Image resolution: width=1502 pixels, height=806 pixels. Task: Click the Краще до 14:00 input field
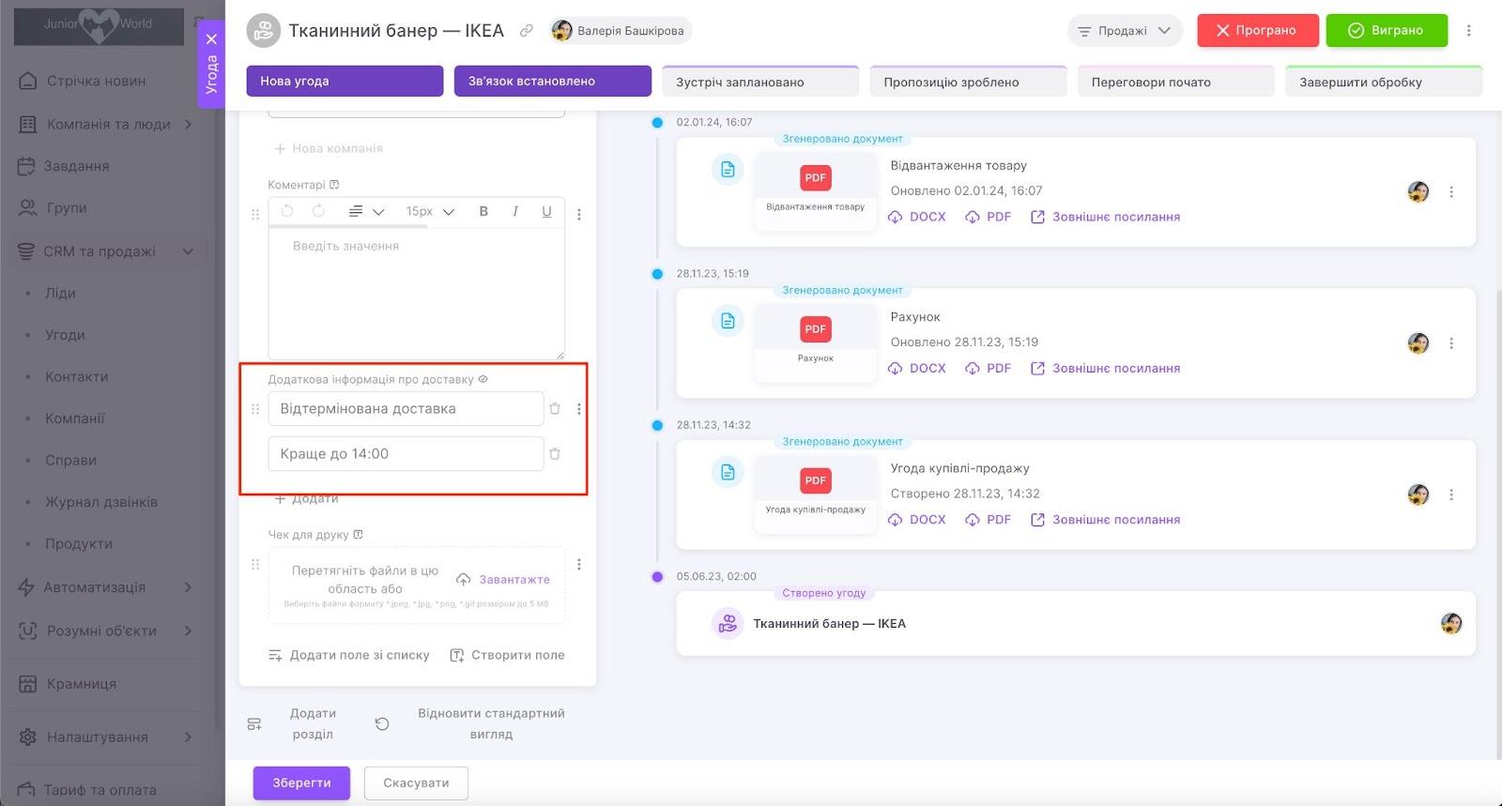[406, 454]
